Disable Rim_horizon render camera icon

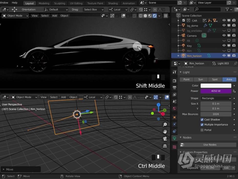coord(234,56)
